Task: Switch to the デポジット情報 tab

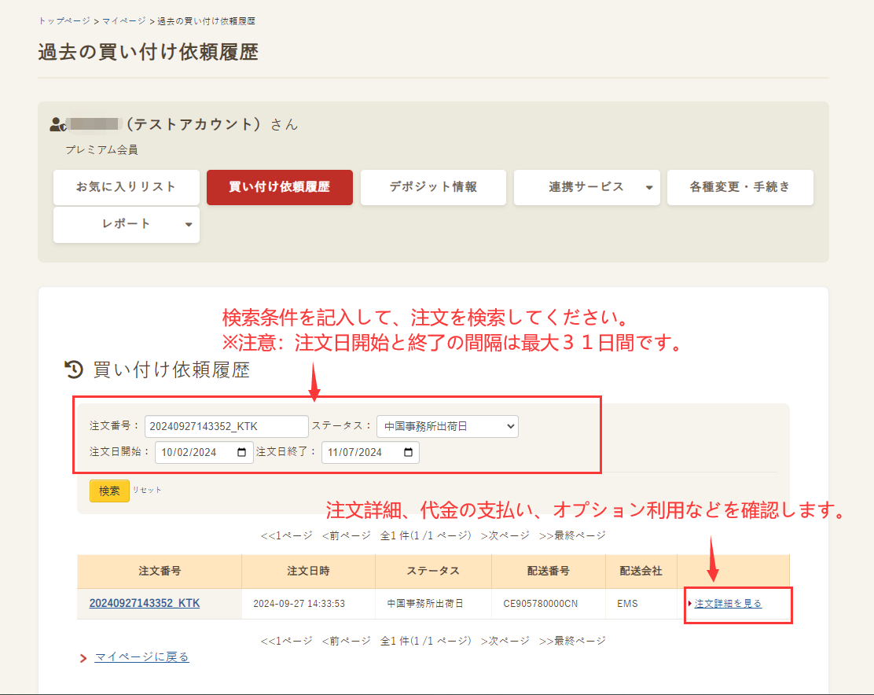Action: 433,187
